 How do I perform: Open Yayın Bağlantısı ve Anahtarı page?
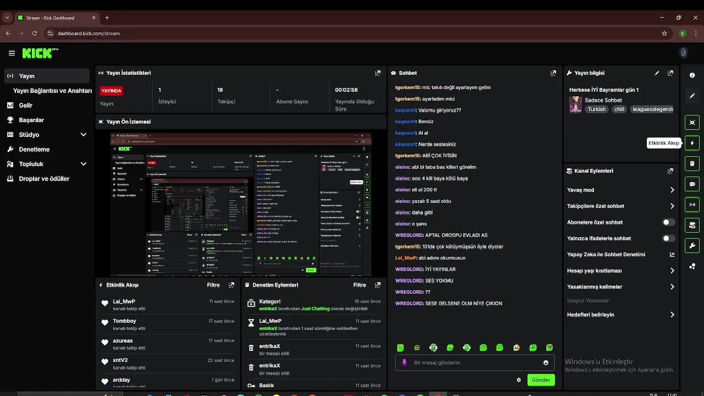pyautogui.click(x=52, y=91)
